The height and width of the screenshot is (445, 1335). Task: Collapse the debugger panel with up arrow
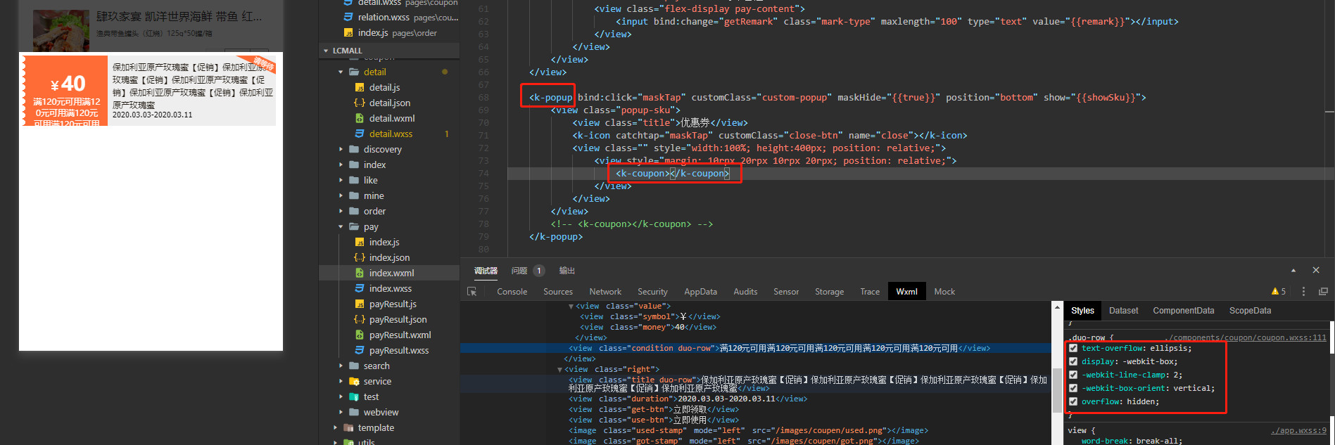1293,271
